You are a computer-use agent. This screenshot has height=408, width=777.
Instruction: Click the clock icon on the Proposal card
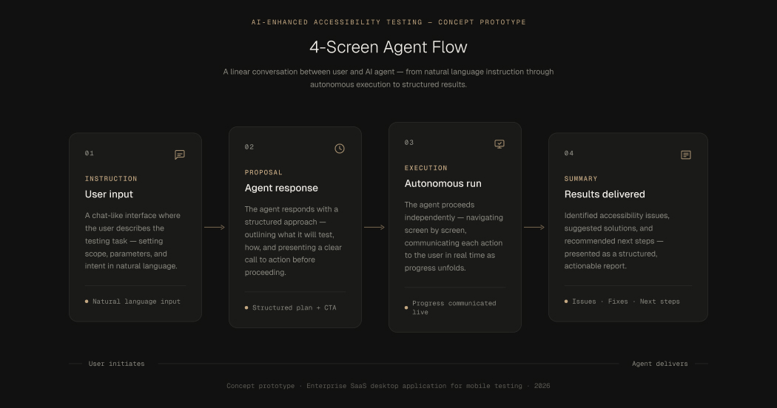pos(340,149)
